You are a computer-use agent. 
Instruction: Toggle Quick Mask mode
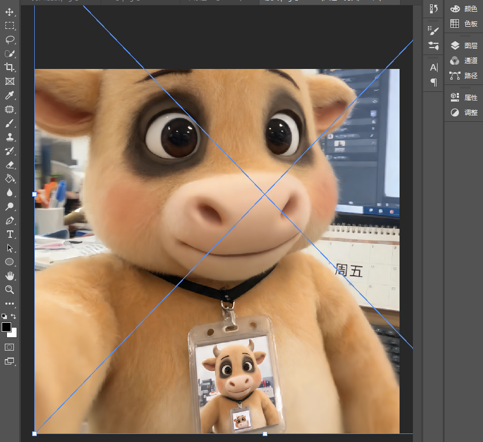point(10,347)
